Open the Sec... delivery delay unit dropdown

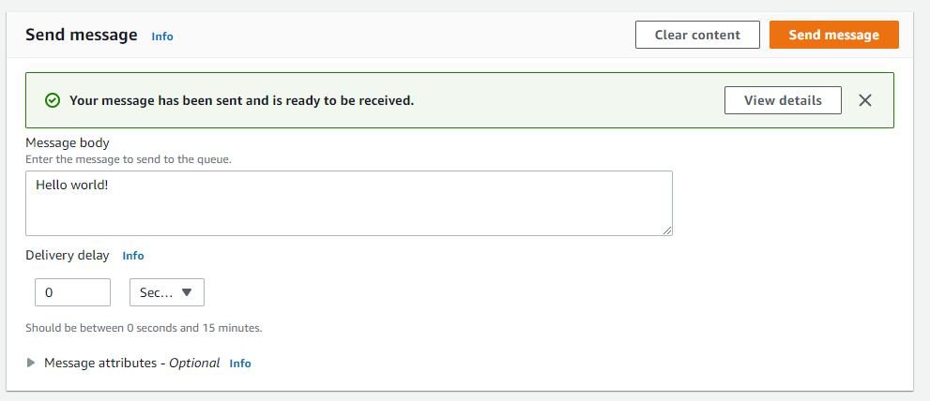pyautogui.click(x=167, y=292)
